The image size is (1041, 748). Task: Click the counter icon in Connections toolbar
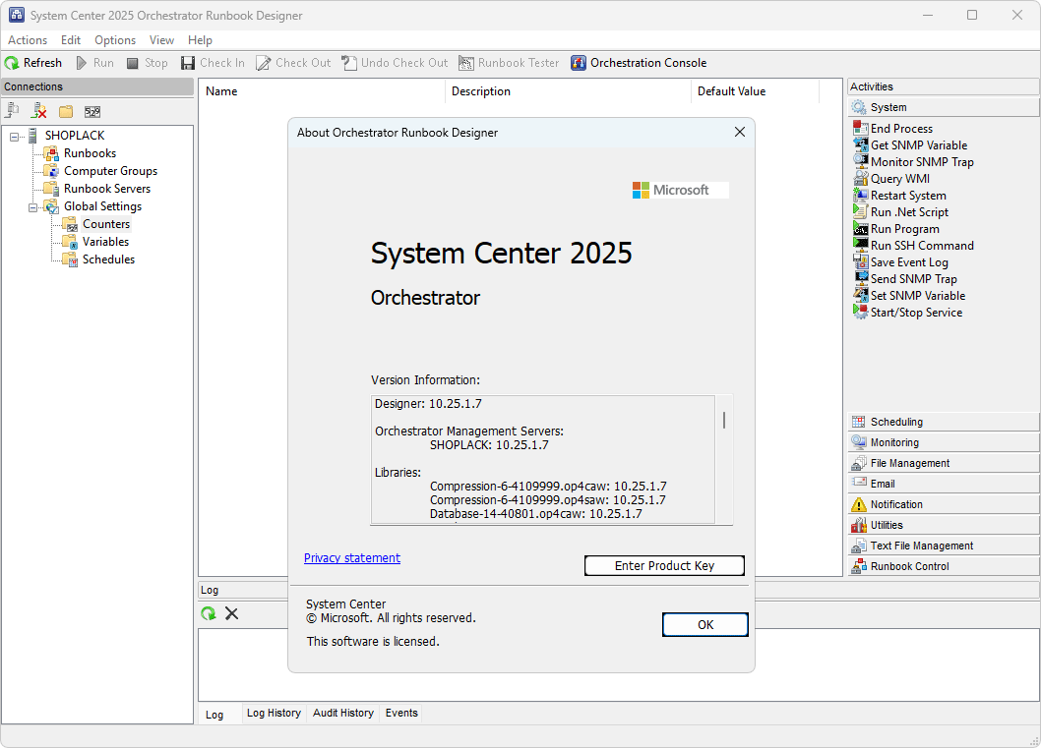92,111
